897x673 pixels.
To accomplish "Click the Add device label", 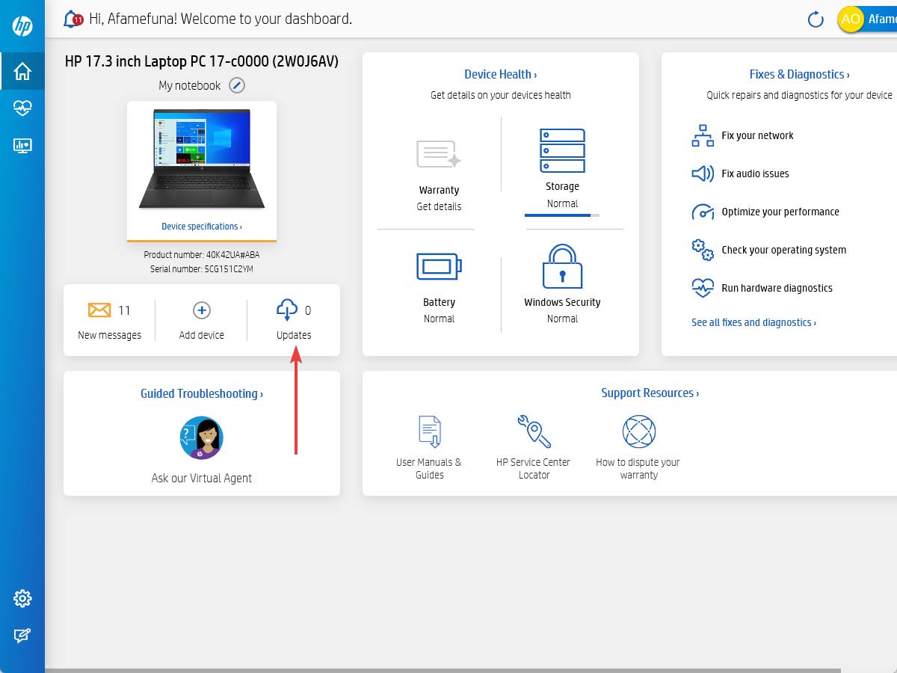I will pyautogui.click(x=202, y=335).
